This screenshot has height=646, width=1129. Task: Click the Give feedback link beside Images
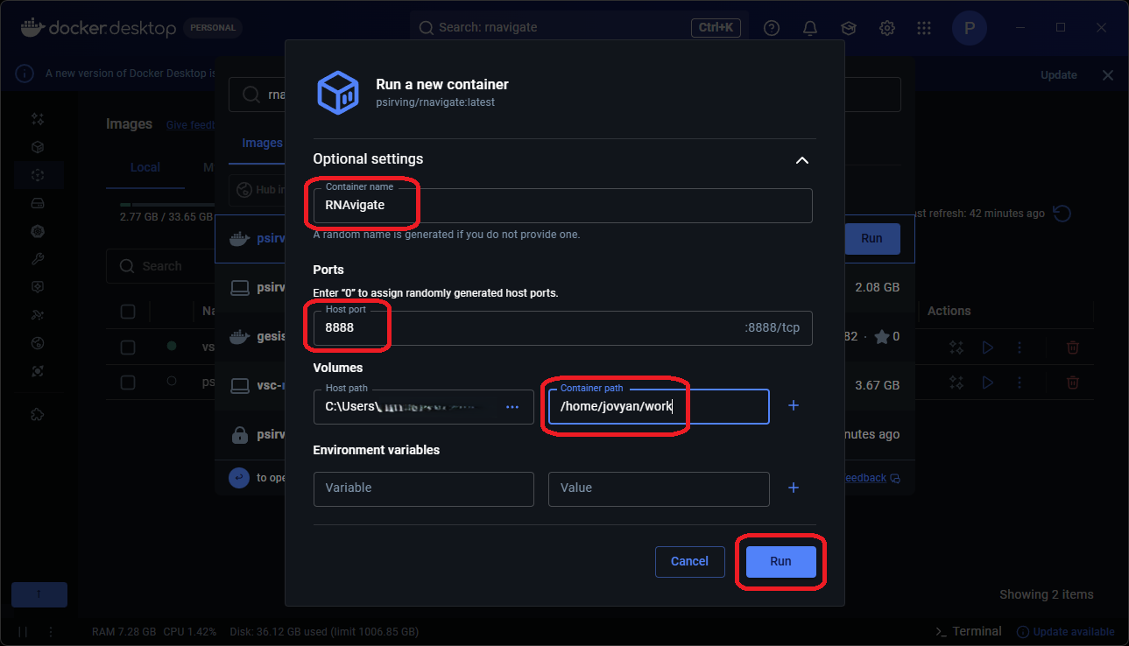pos(191,125)
